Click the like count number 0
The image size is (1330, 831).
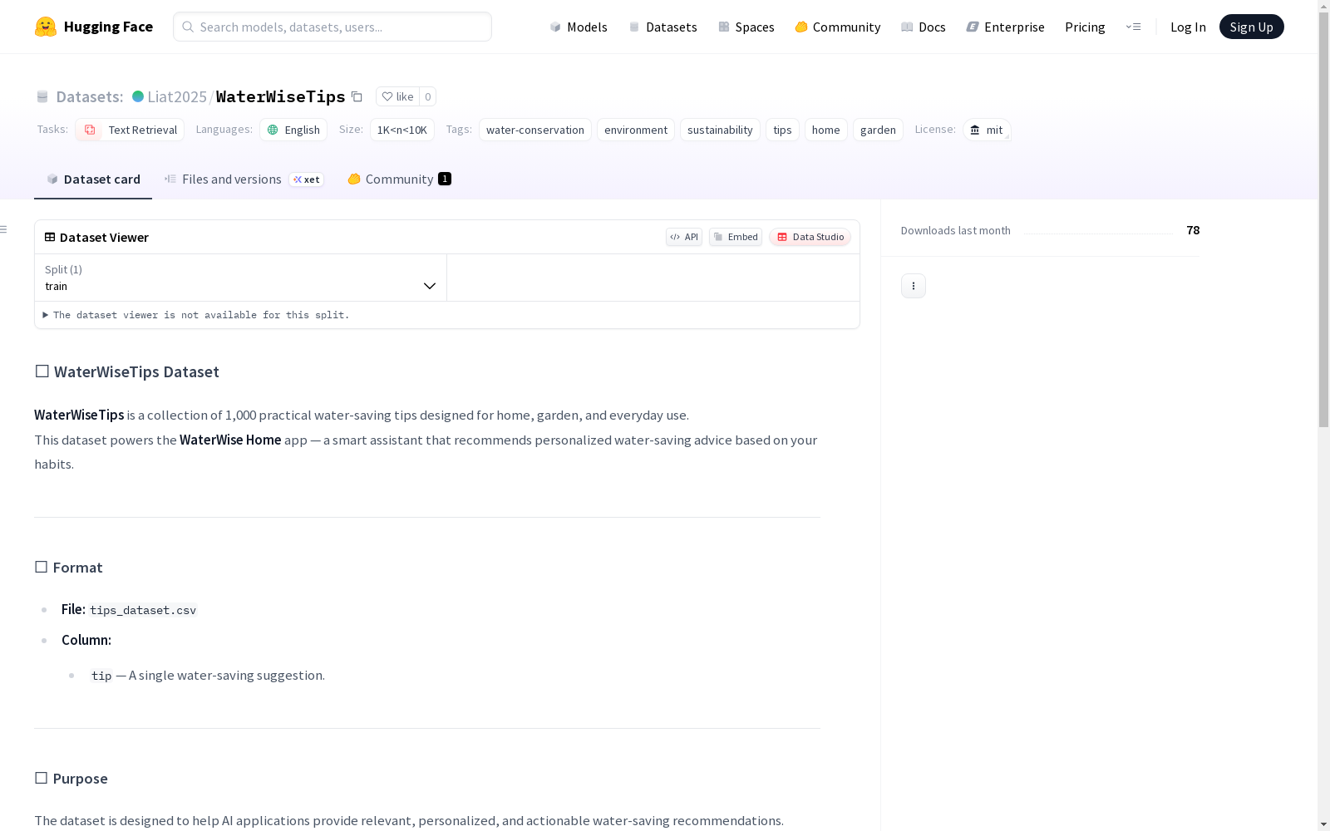pos(428,96)
